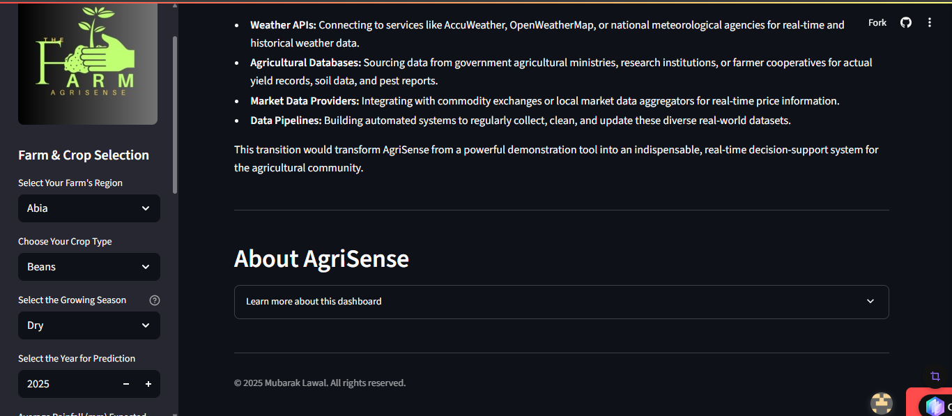The width and height of the screenshot is (952, 416).
Task: Click the help icon beside Growing Season
Action: point(155,300)
